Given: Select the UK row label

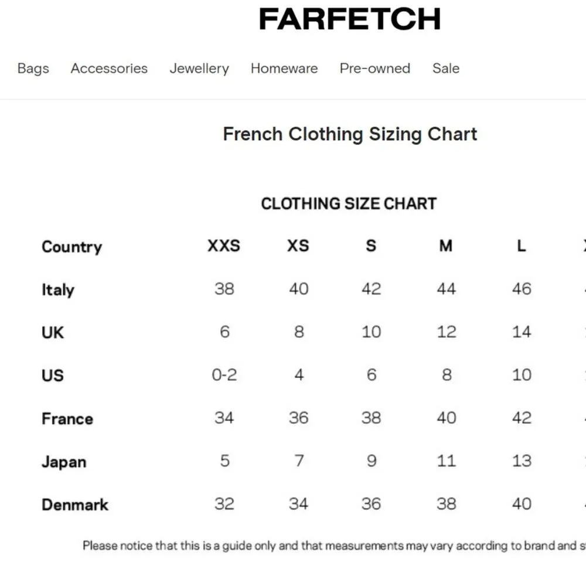Looking at the screenshot, I should point(53,332).
